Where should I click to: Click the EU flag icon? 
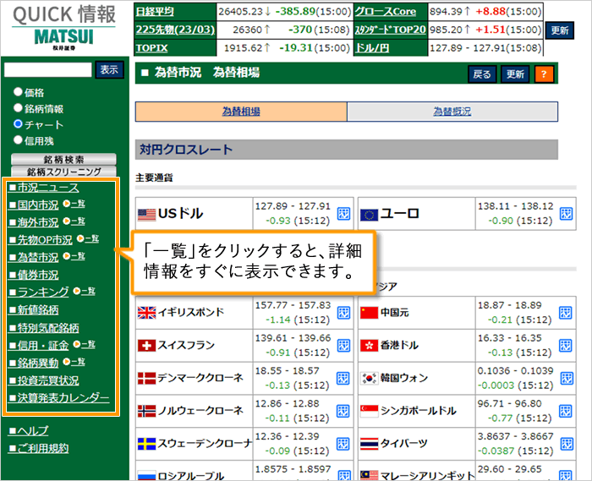pyautogui.click(x=369, y=215)
